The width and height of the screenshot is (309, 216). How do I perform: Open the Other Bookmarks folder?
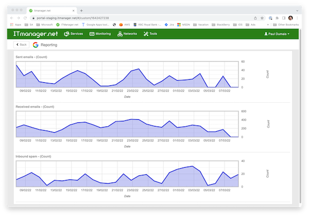pos(286,25)
